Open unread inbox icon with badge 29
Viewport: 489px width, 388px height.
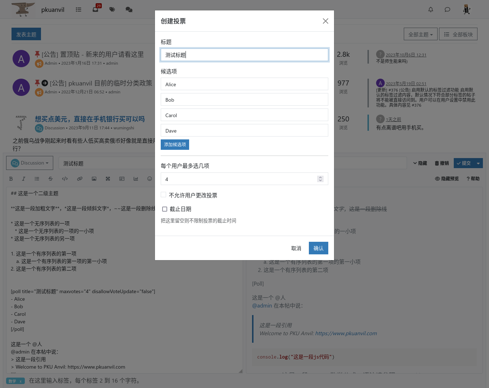96,9
